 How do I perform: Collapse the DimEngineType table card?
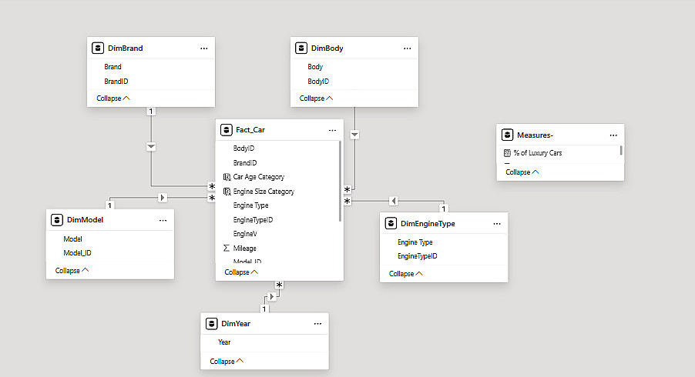[405, 273]
